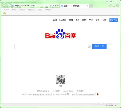121x108 pixels.
Task: Go back with the browser Back arrow
Action: click(4, 6)
